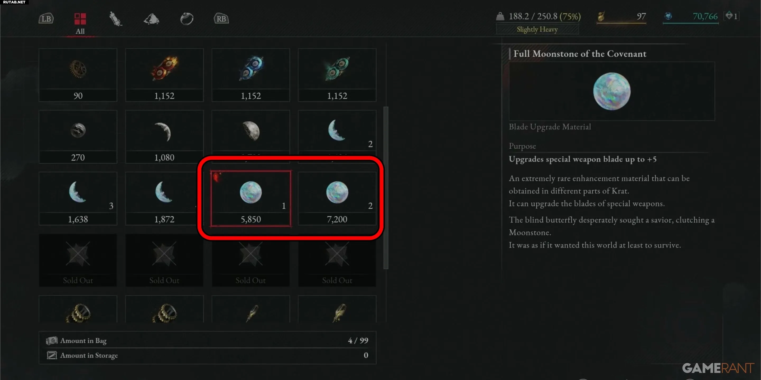Select Full Moonstone priced 5,850
The image size is (761, 380).
[251, 198]
